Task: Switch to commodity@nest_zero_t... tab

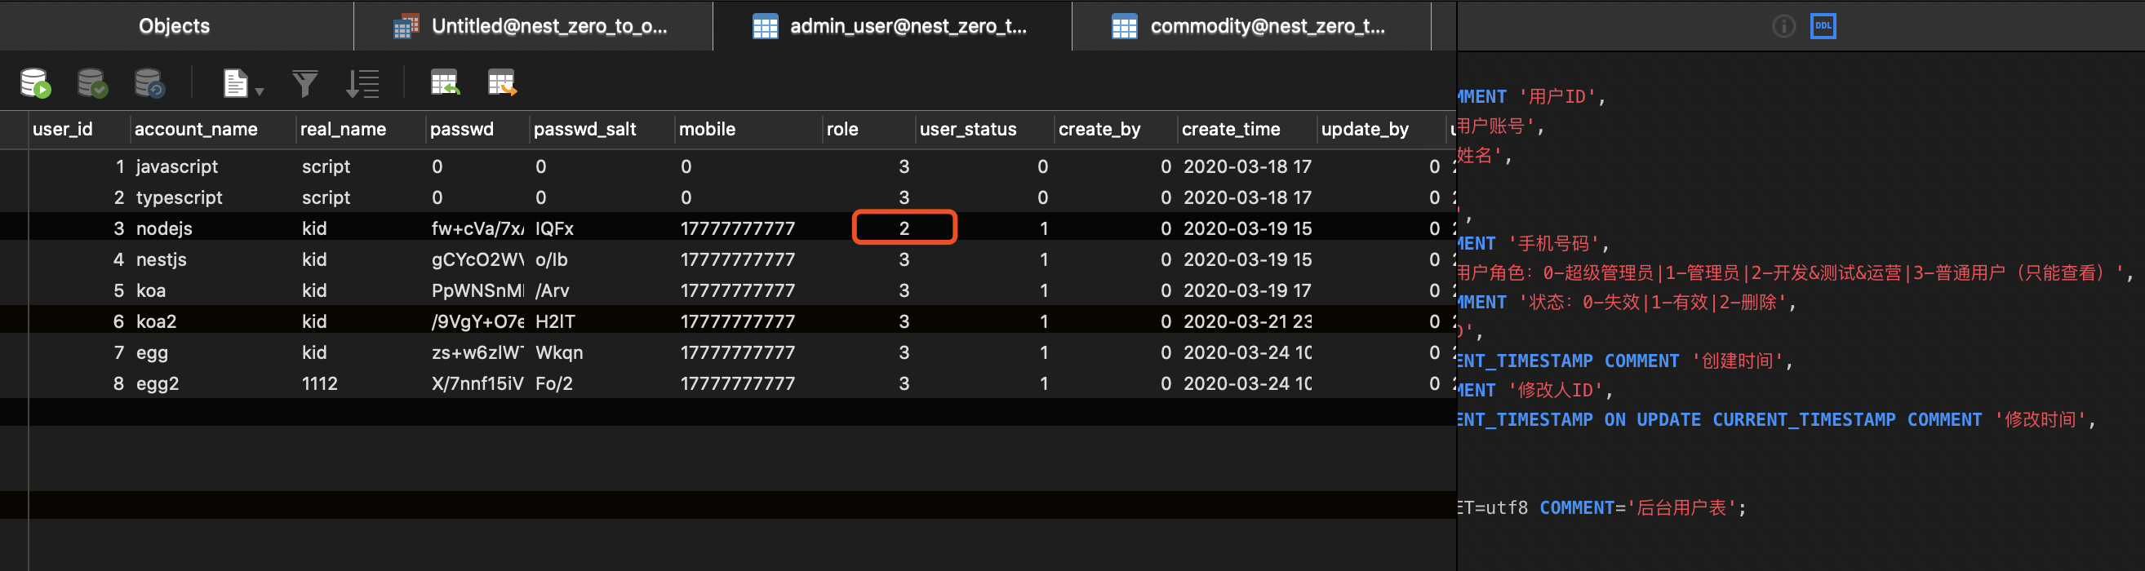Action: 1250,26
